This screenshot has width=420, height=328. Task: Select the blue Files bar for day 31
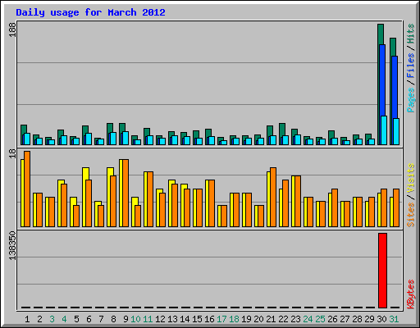coord(395,87)
